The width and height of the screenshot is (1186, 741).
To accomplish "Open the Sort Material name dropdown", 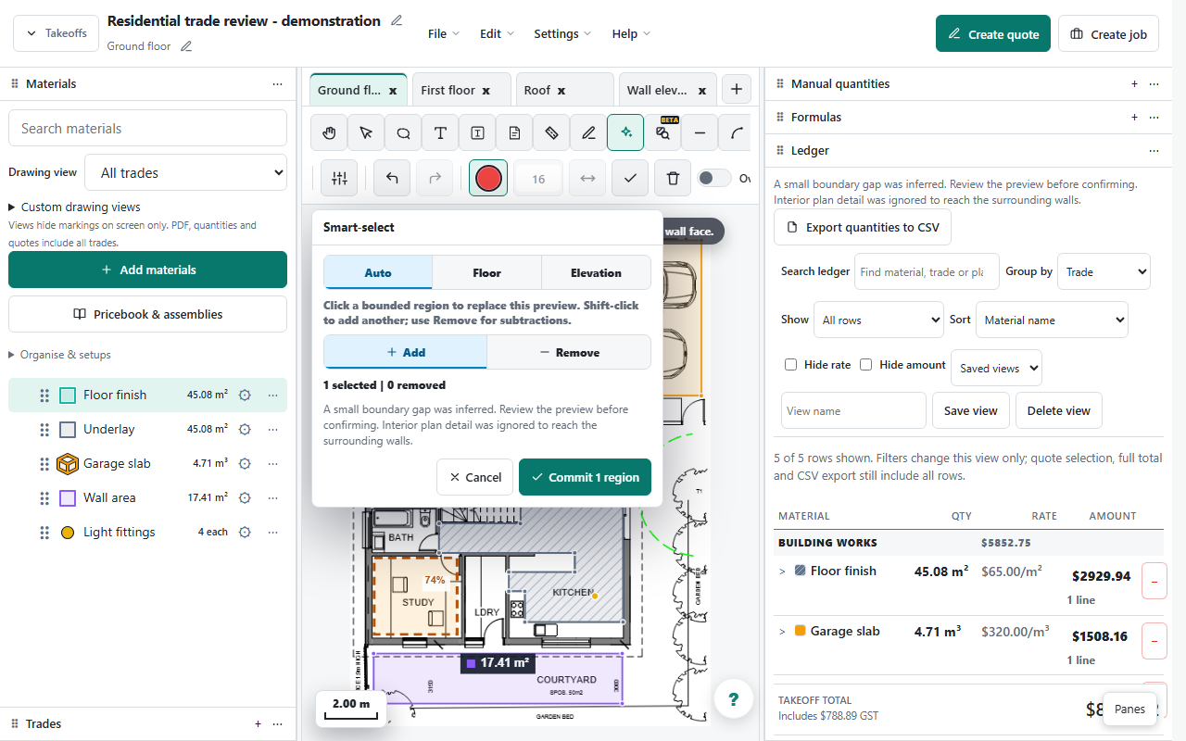I will click(x=1052, y=320).
